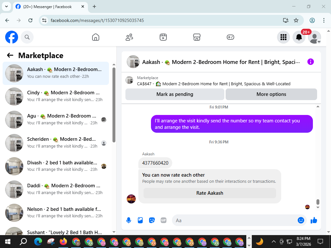Open the apps grid menu icon
Screen dimensions: 331x248
coord(283,37)
